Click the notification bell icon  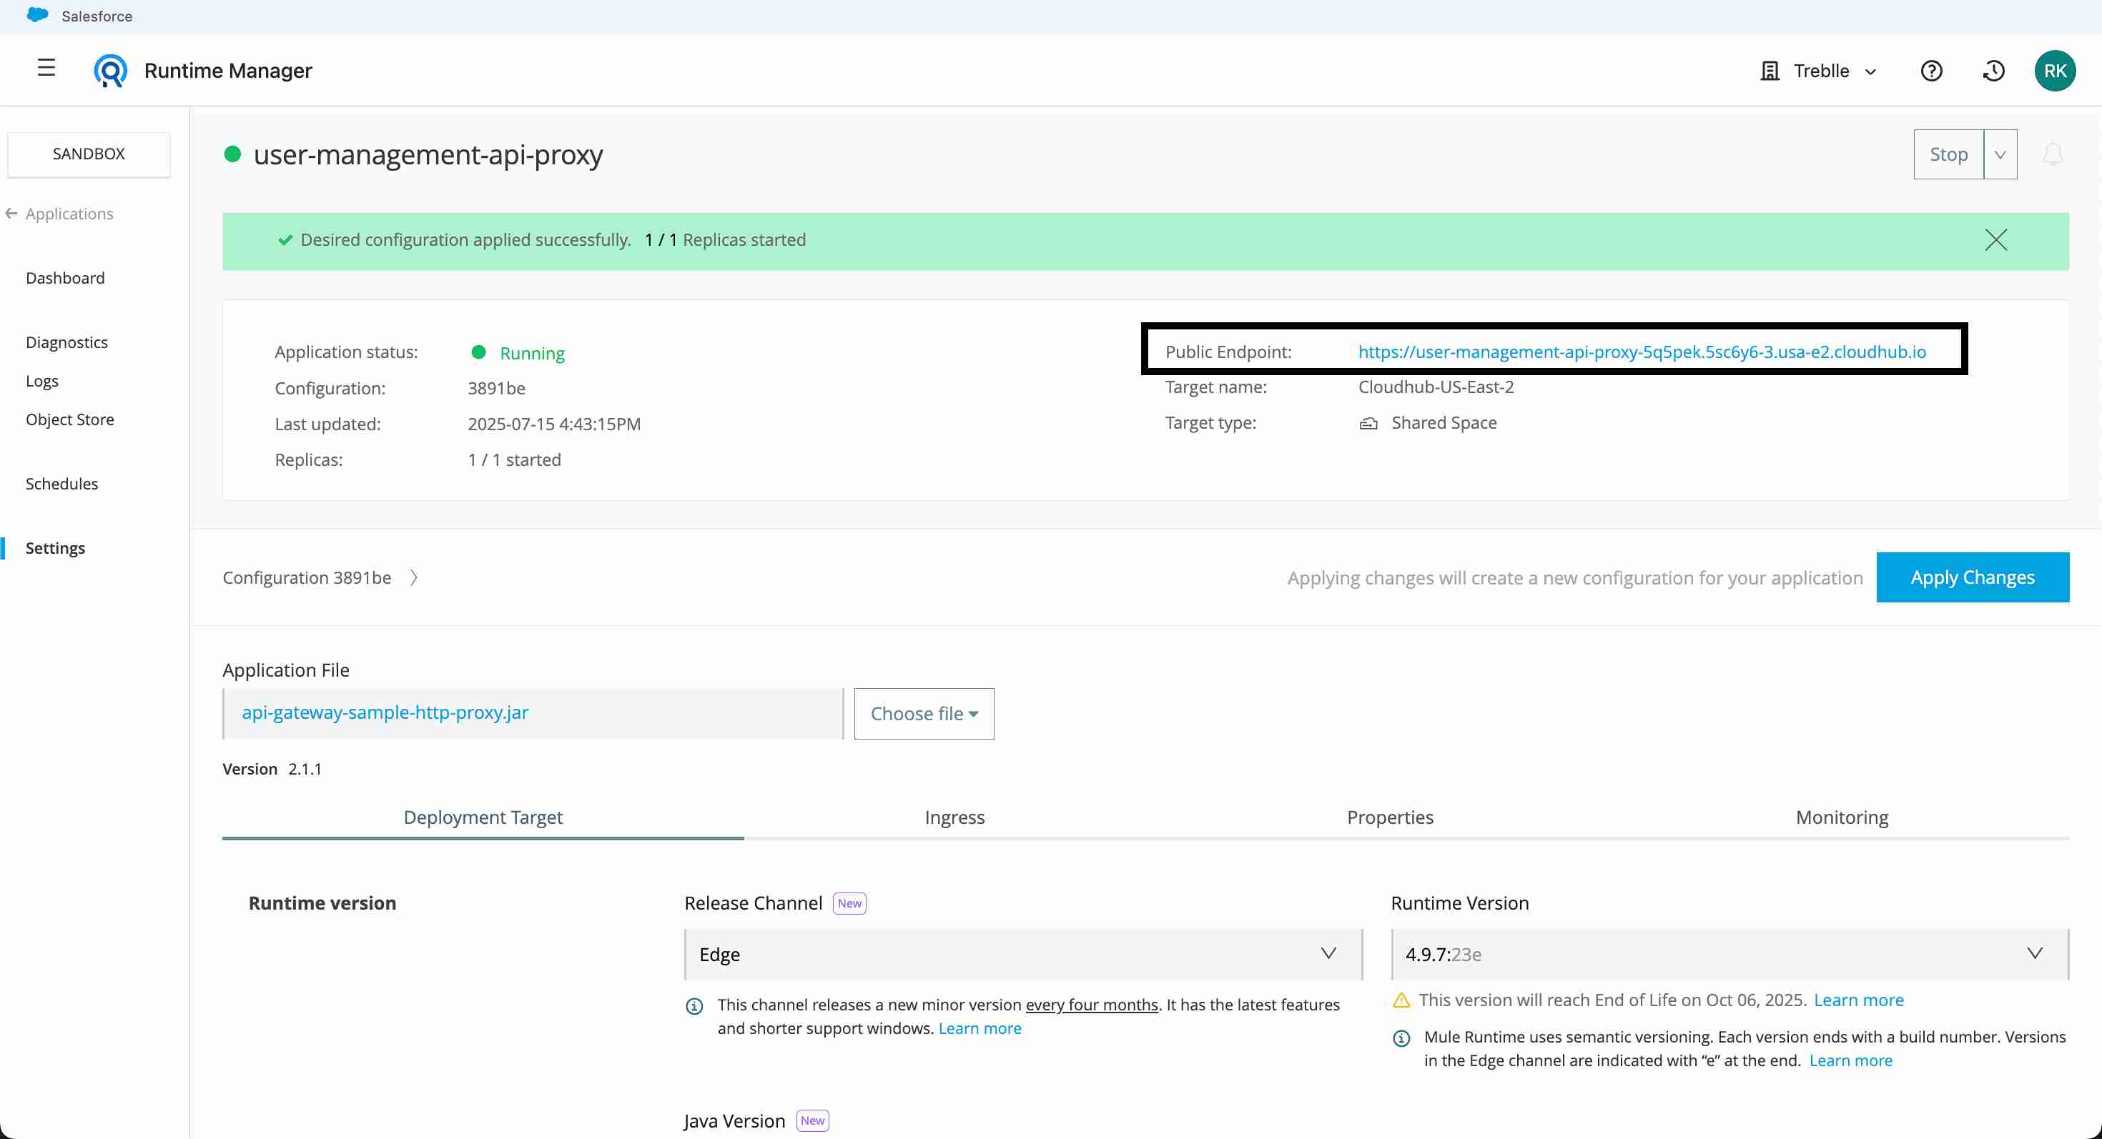click(x=2053, y=154)
